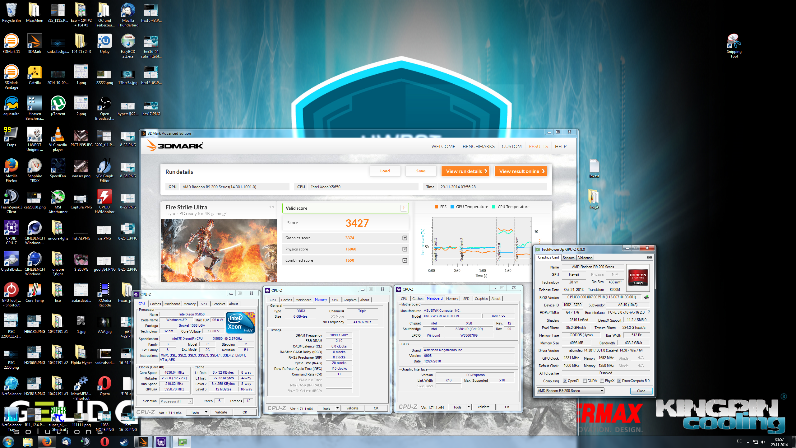Click Validate in first CPU-Z window
This screenshot has width=796, height=448.
point(221,412)
